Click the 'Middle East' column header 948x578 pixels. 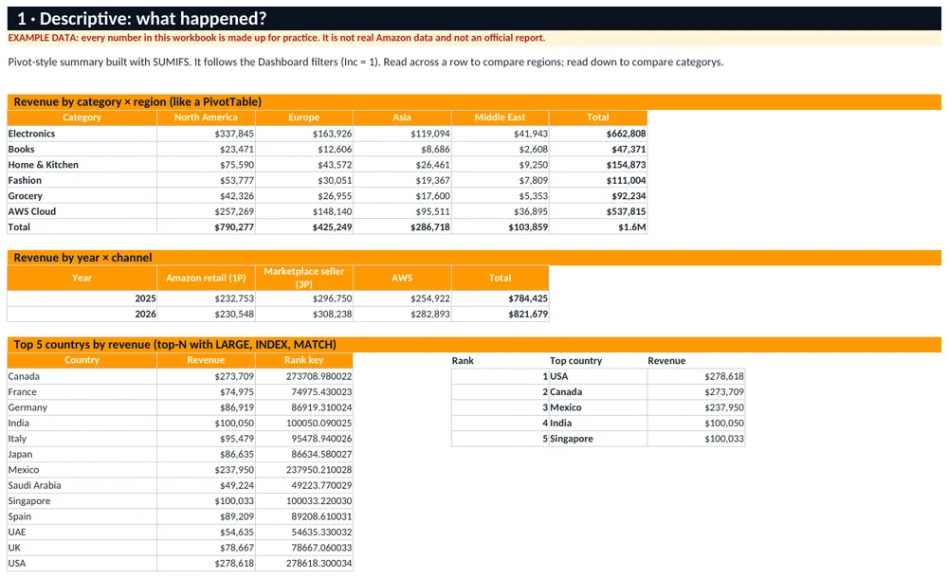500,117
